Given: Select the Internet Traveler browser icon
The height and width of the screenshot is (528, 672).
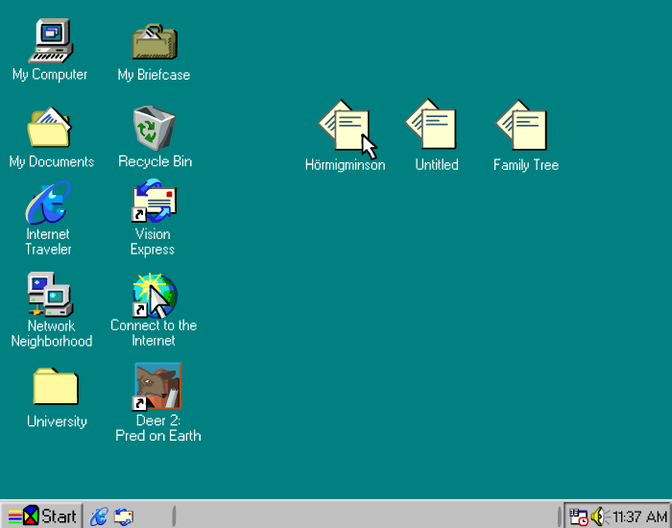Looking at the screenshot, I should pyautogui.click(x=48, y=204).
